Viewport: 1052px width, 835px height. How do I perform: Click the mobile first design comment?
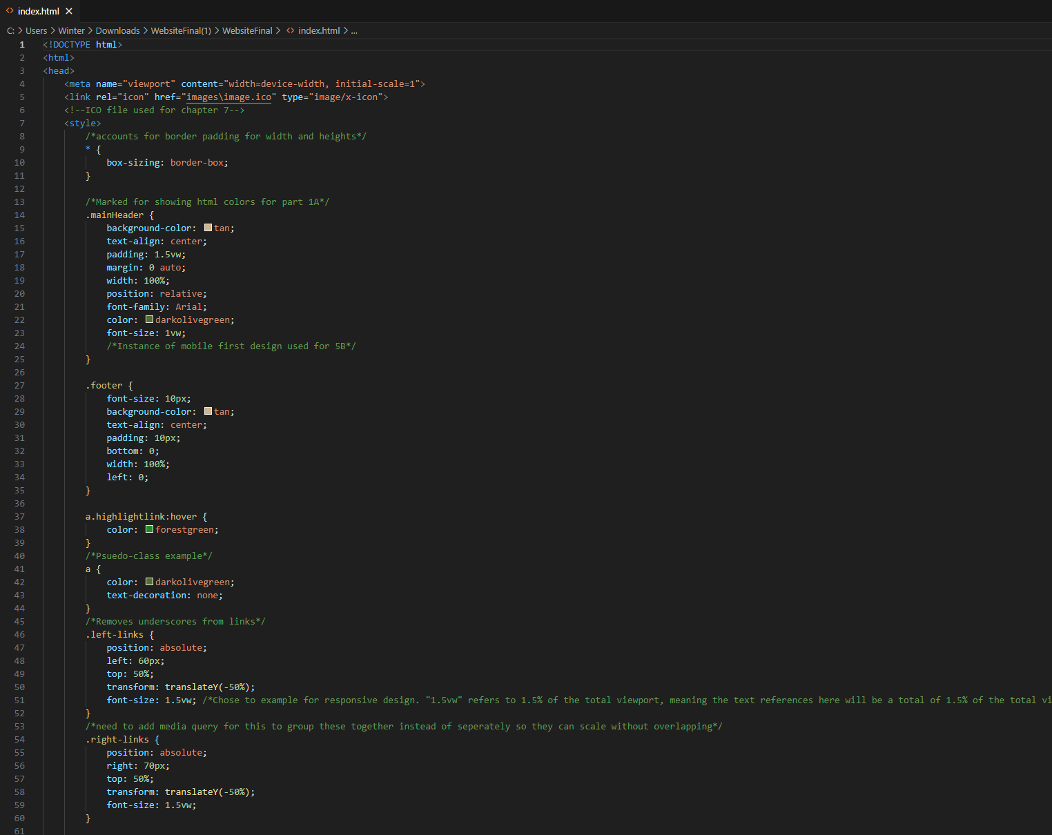click(231, 346)
